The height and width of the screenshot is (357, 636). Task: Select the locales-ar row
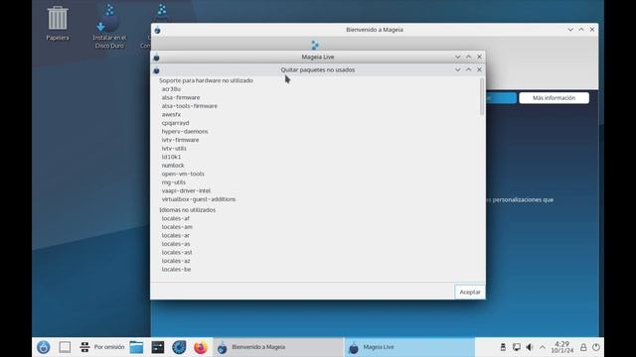(x=175, y=236)
